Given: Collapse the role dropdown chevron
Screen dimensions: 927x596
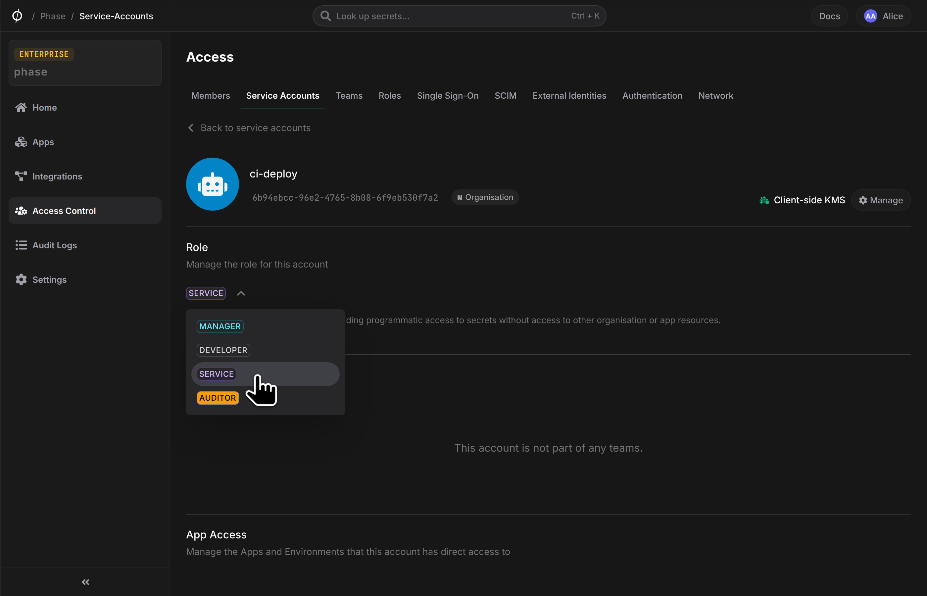Looking at the screenshot, I should coord(241,293).
